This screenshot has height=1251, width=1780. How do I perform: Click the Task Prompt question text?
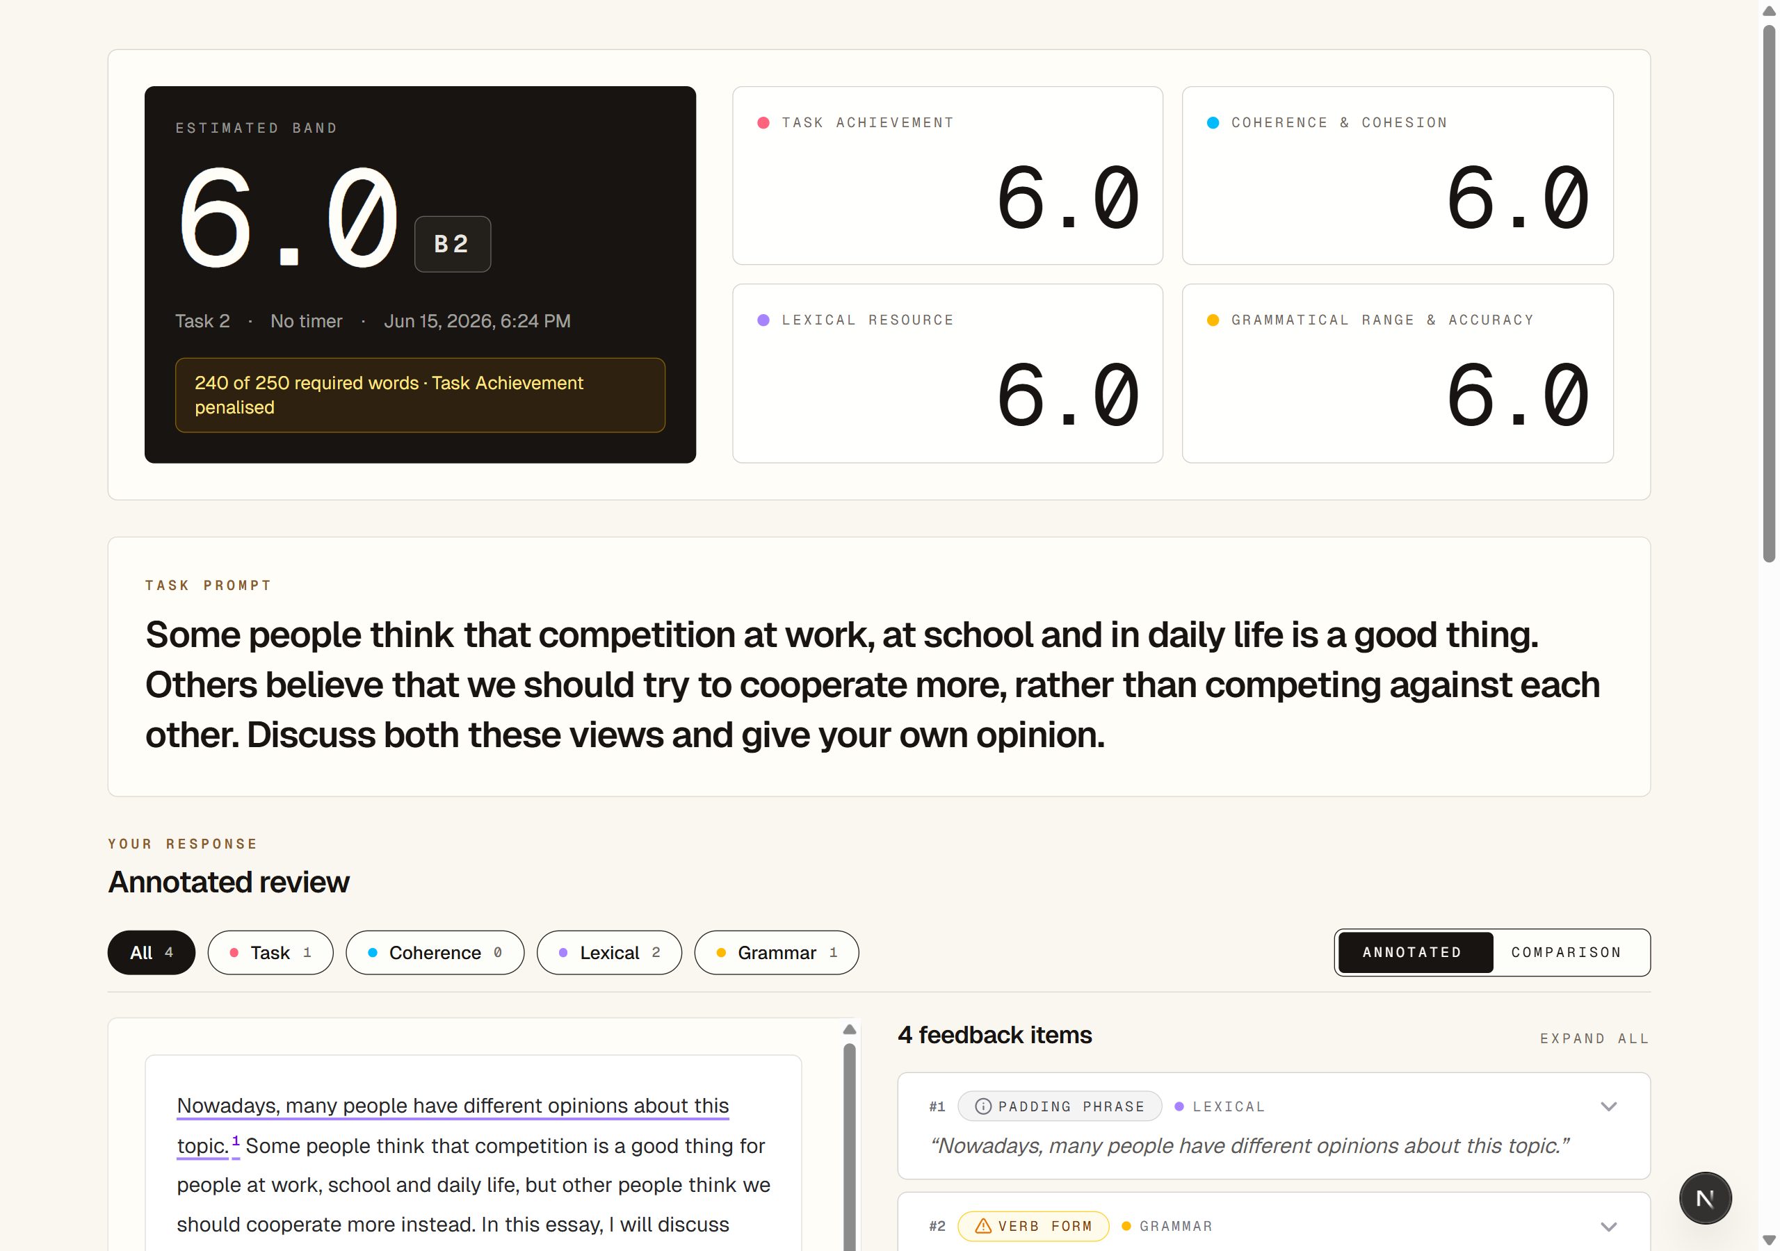coord(872,685)
